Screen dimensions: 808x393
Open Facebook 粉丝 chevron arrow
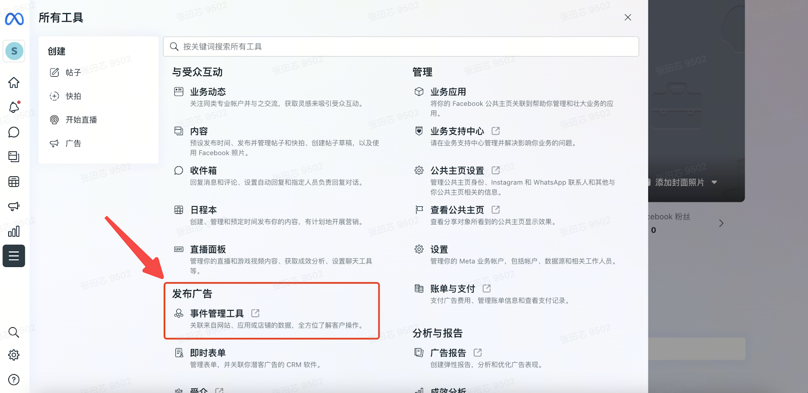click(721, 223)
